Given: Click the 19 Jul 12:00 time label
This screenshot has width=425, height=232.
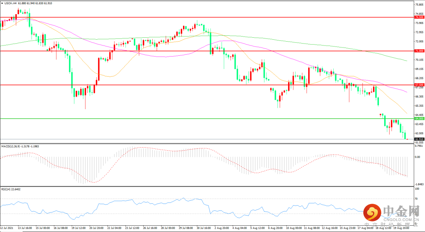Looking at the screenshot, I should coord(79,228).
